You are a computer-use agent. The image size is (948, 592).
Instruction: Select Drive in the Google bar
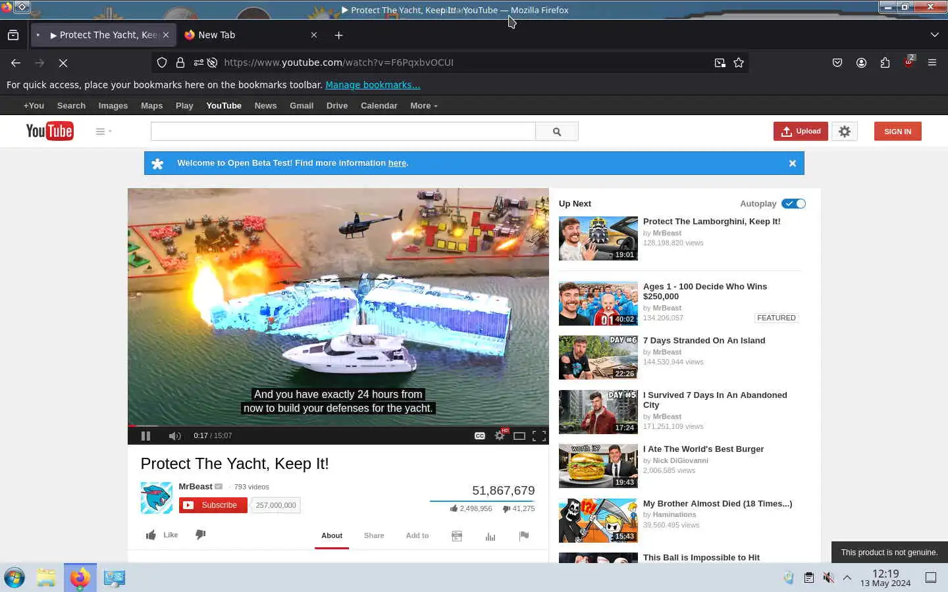(x=337, y=105)
